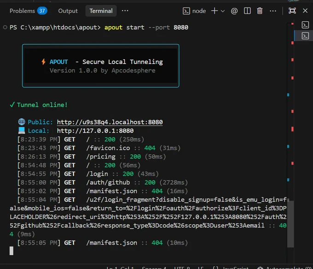Open the Problems tab
313x269 pixels.
(x=22, y=11)
